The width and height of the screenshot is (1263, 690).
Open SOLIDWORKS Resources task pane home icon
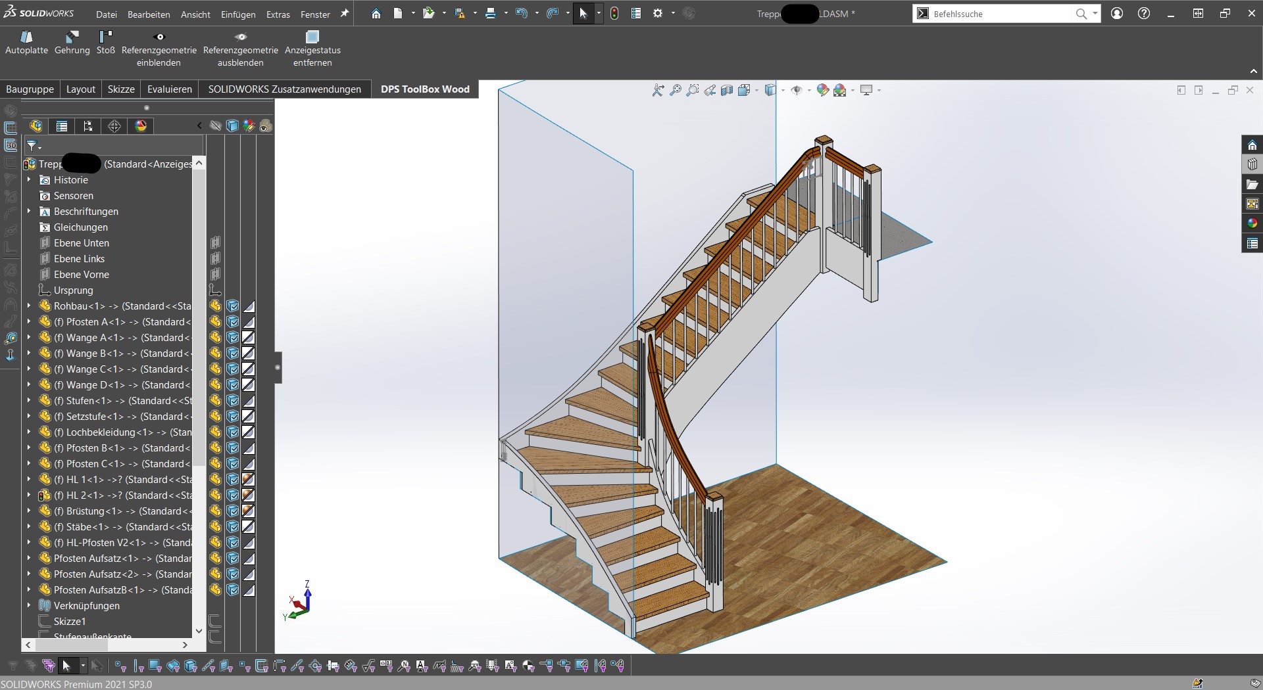pyautogui.click(x=1252, y=145)
